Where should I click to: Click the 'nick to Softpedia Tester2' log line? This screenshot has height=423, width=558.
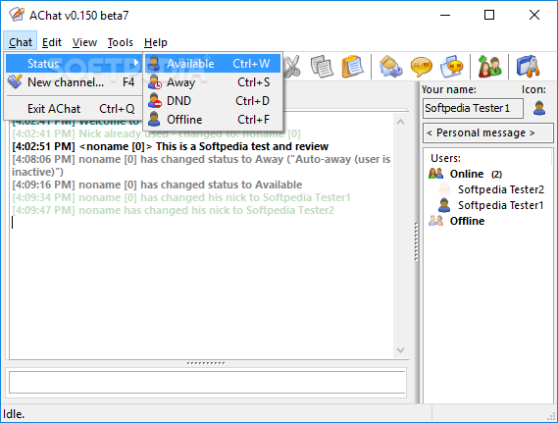pos(173,210)
